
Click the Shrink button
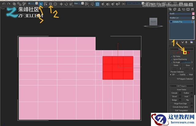point(176,65)
